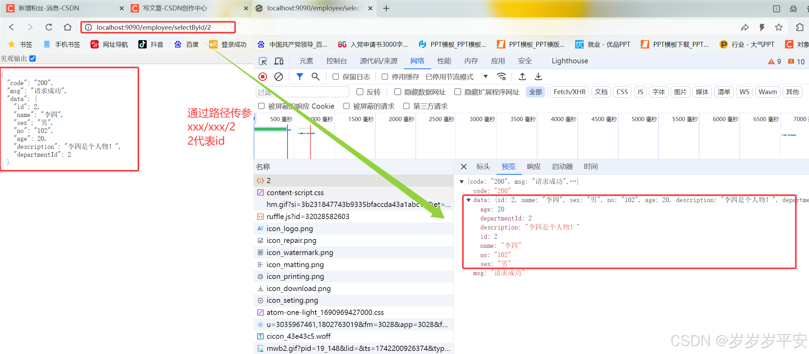Bookmark this page with the star icon
Screen dimensions: 809x354
point(779,27)
